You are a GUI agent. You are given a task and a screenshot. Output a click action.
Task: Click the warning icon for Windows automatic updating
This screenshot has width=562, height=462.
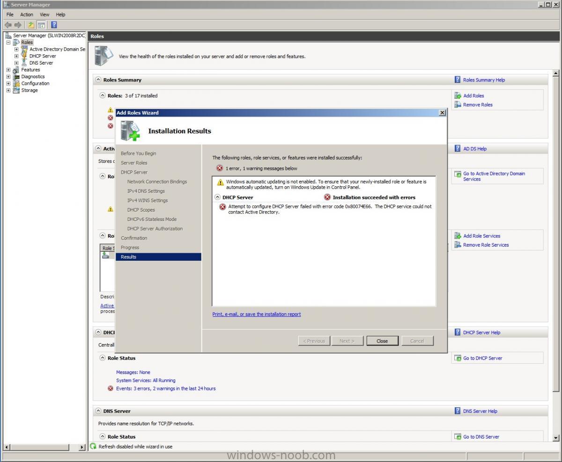(x=220, y=182)
